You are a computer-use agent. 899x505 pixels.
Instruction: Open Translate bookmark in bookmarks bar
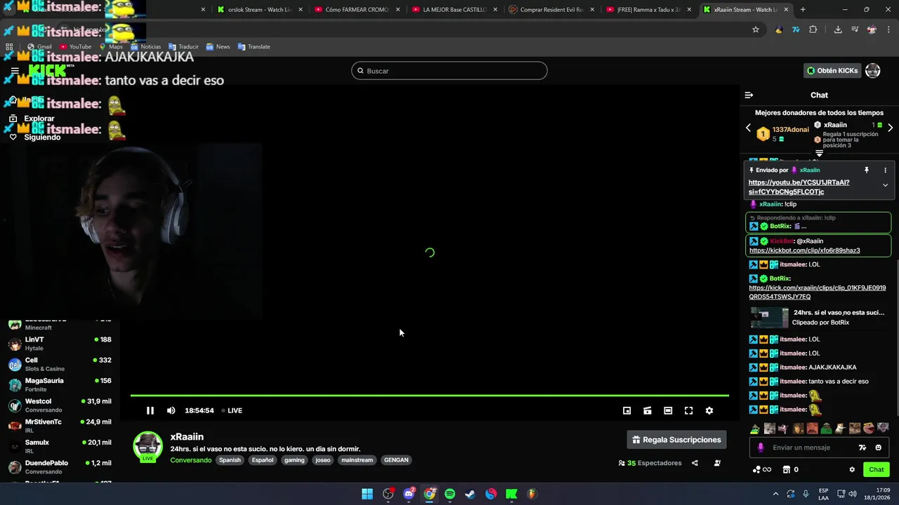[x=254, y=46]
